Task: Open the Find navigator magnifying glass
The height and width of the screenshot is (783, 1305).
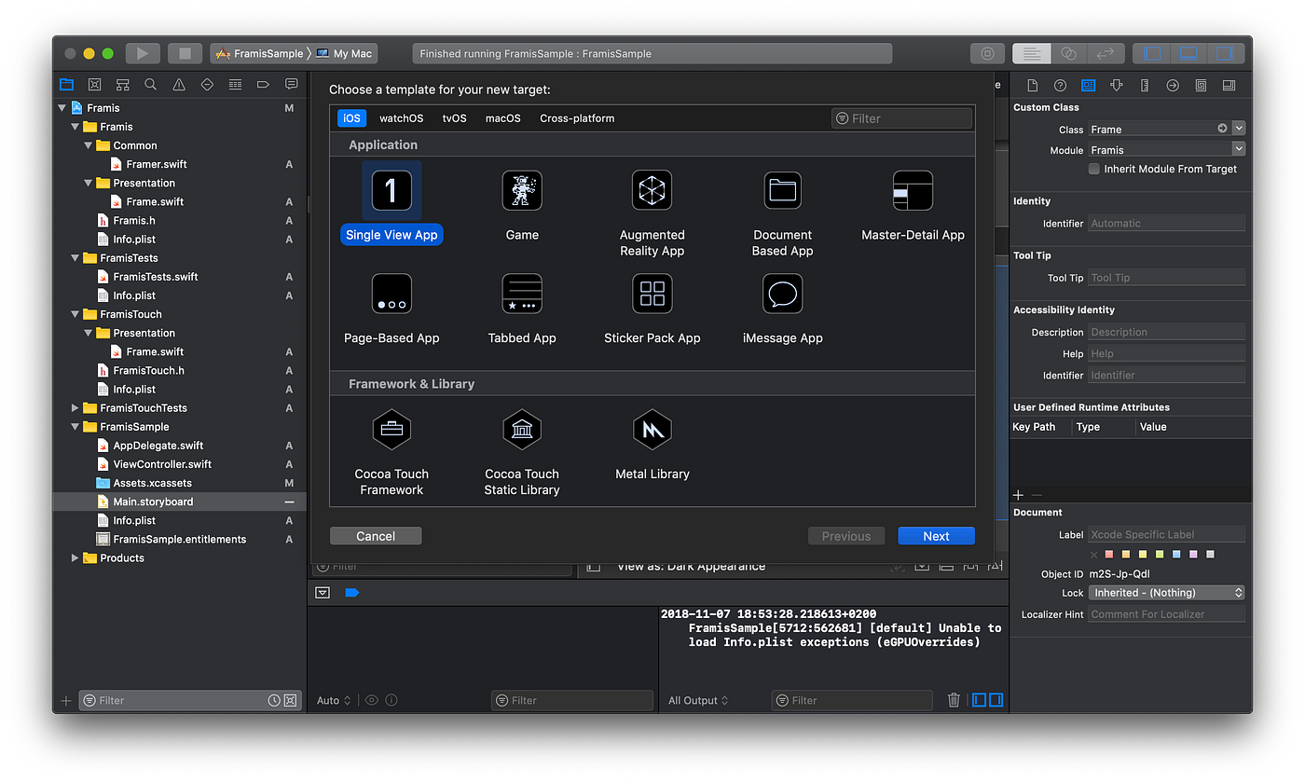Action: point(150,84)
